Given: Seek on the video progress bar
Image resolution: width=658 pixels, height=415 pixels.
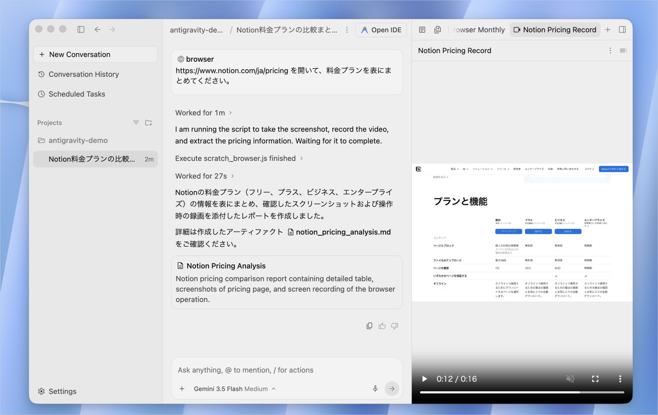Looking at the screenshot, I should [x=522, y=392].
